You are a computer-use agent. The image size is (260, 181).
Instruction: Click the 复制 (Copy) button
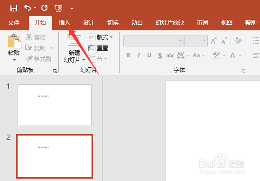pyautogui.click(x=35, y=48)
